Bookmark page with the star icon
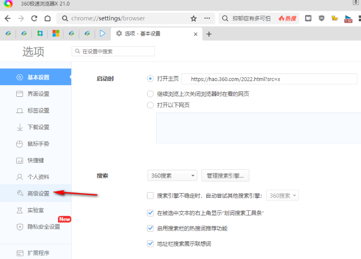This screenshot has height=259, width=361. (x=194, y=18)
